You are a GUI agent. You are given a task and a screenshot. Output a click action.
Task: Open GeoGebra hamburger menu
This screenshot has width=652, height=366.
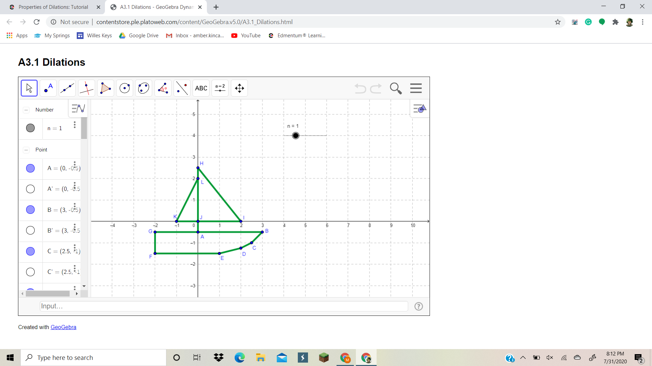pyautogui.click(x=416, y=88)
